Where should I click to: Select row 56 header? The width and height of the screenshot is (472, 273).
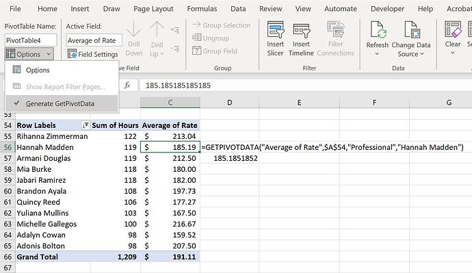[8, 147]
